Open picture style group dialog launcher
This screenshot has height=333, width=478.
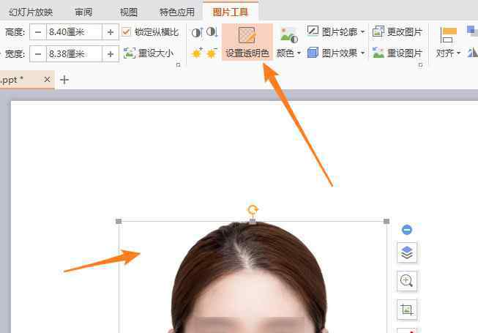(x=421, y=65)
